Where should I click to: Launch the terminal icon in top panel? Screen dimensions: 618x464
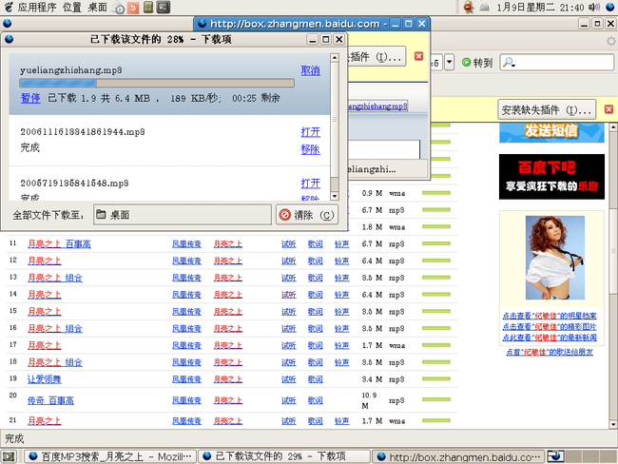coord(164,7)
